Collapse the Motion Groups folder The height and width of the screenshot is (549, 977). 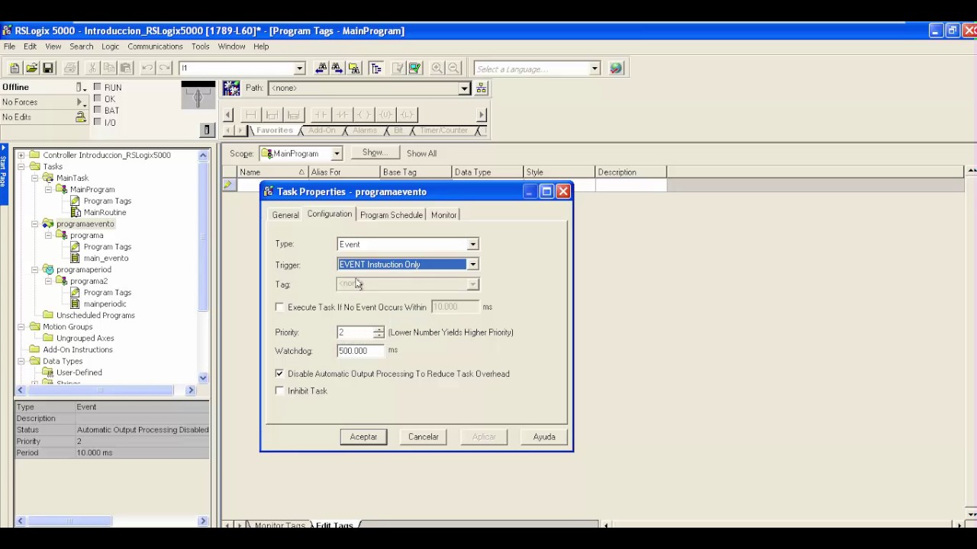point(21,326)
